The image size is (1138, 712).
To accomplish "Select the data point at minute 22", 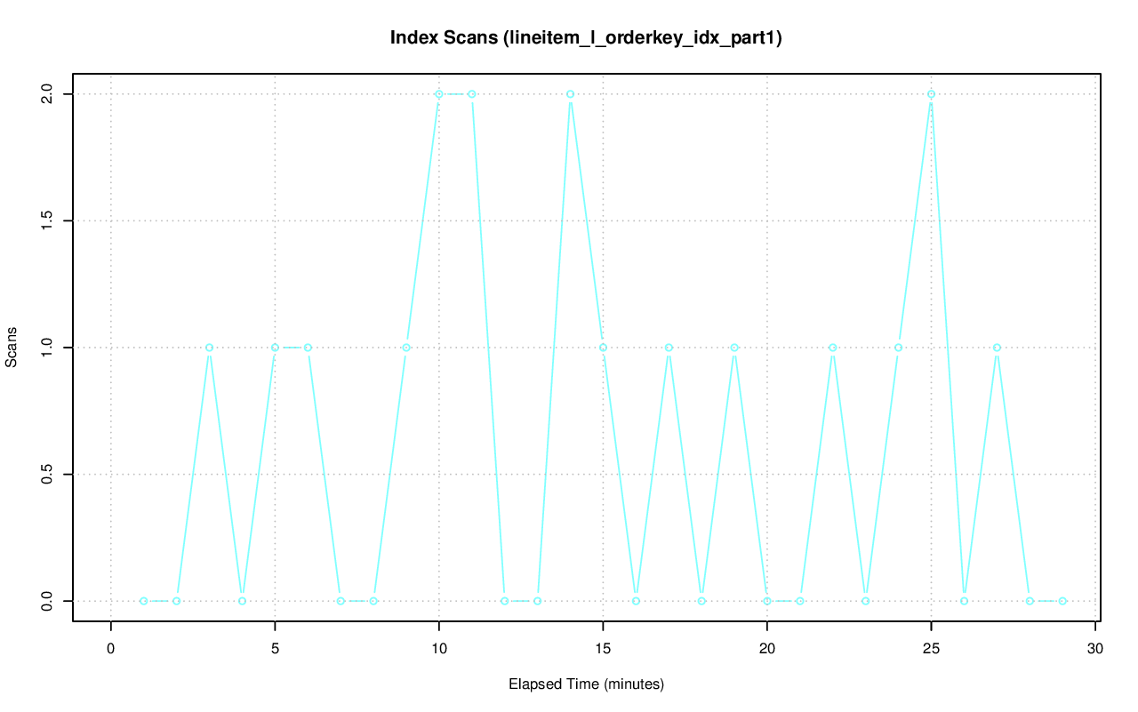I will [833, 348].
